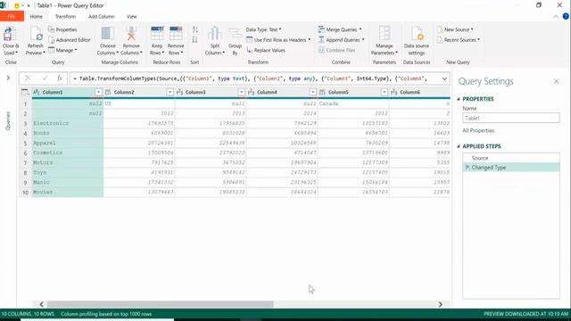Click the Canada cell in Column5

[353, 103]
